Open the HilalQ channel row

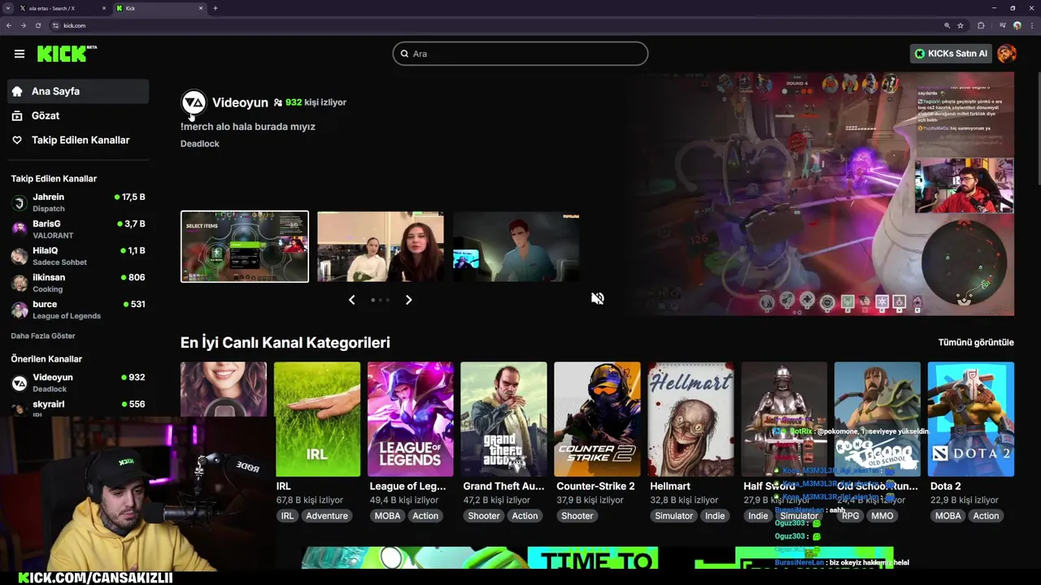[x=78, y=256]
